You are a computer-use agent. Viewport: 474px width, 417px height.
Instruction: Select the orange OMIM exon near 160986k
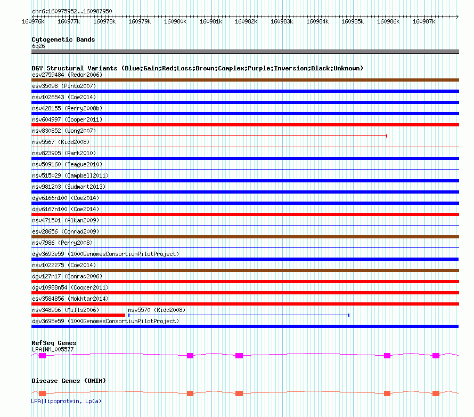coord(387,394)
